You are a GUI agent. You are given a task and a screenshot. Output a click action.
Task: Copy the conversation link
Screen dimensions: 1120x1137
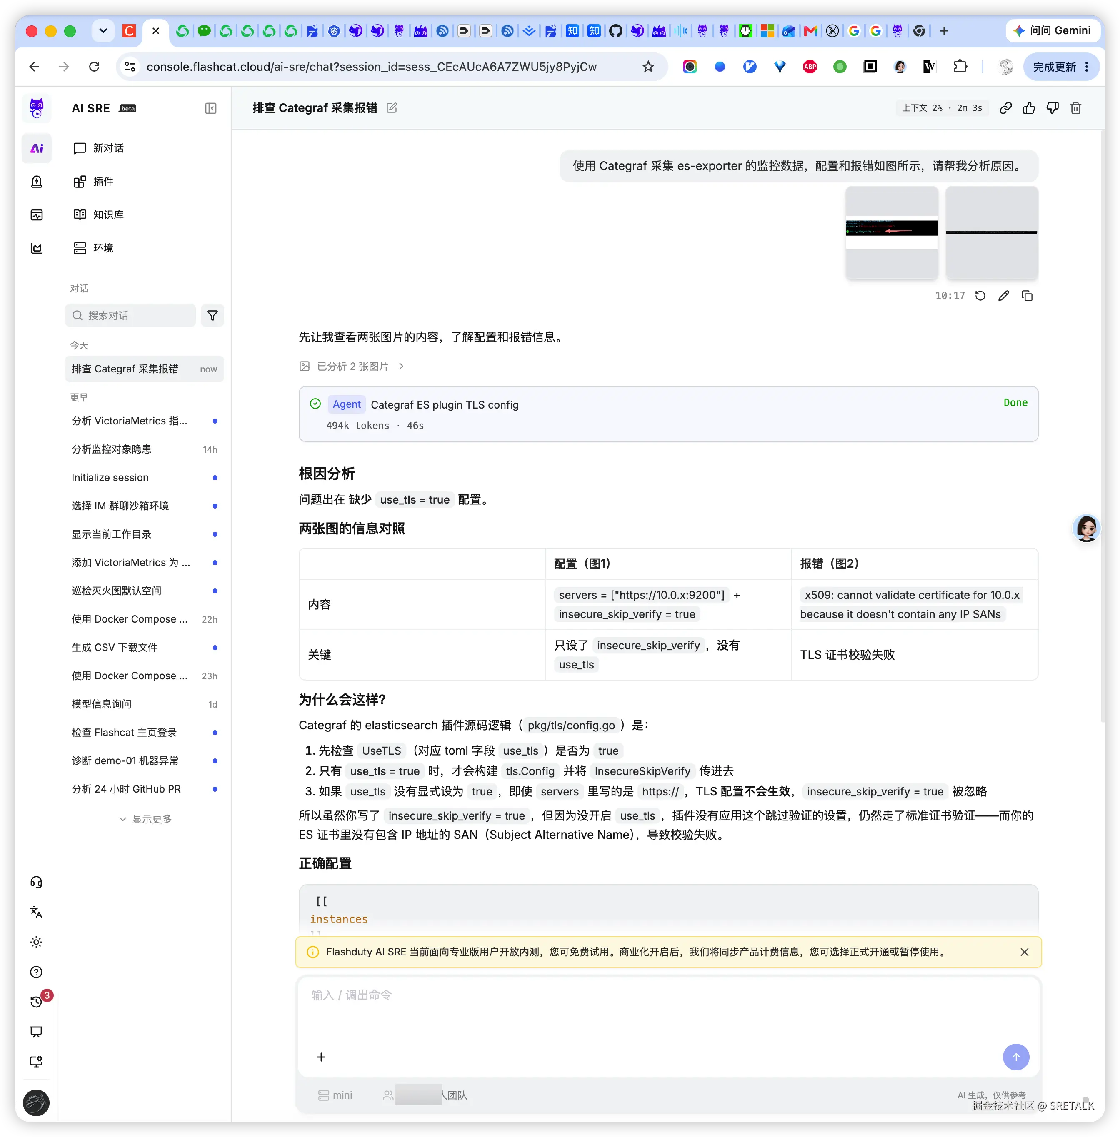click(x=1005, y=108)
